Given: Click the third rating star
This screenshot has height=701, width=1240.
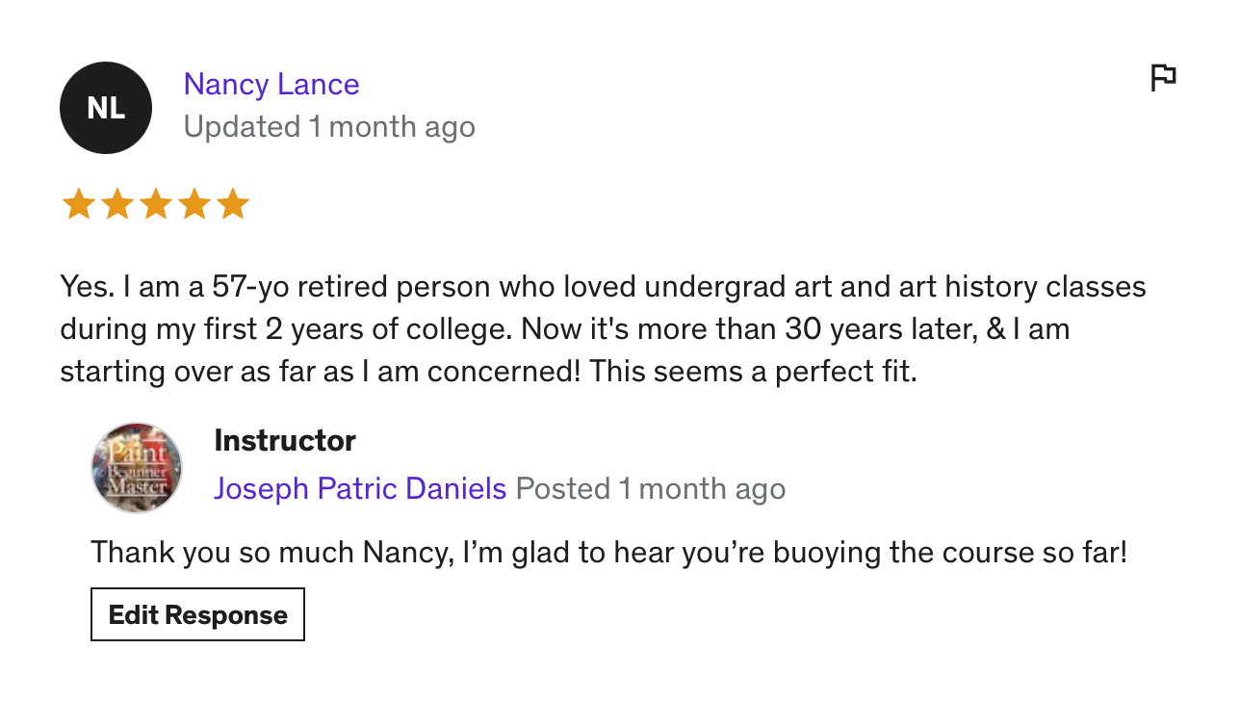Looking at the screenshot, I should (x=155, y=204).
